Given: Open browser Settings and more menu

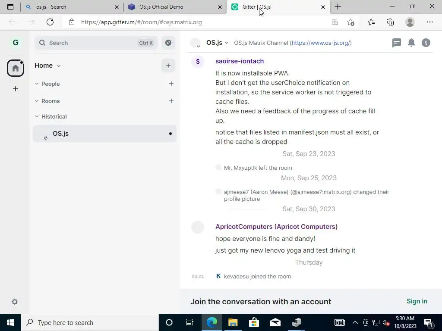Looking at the screenshot, I should tap(429, 22).
